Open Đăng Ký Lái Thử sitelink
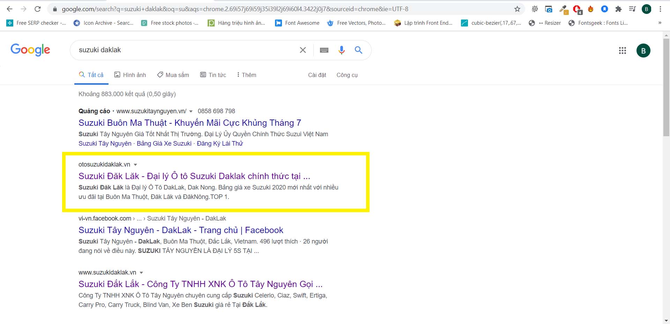This screenshot has width=670, height=324. point(220,144)
